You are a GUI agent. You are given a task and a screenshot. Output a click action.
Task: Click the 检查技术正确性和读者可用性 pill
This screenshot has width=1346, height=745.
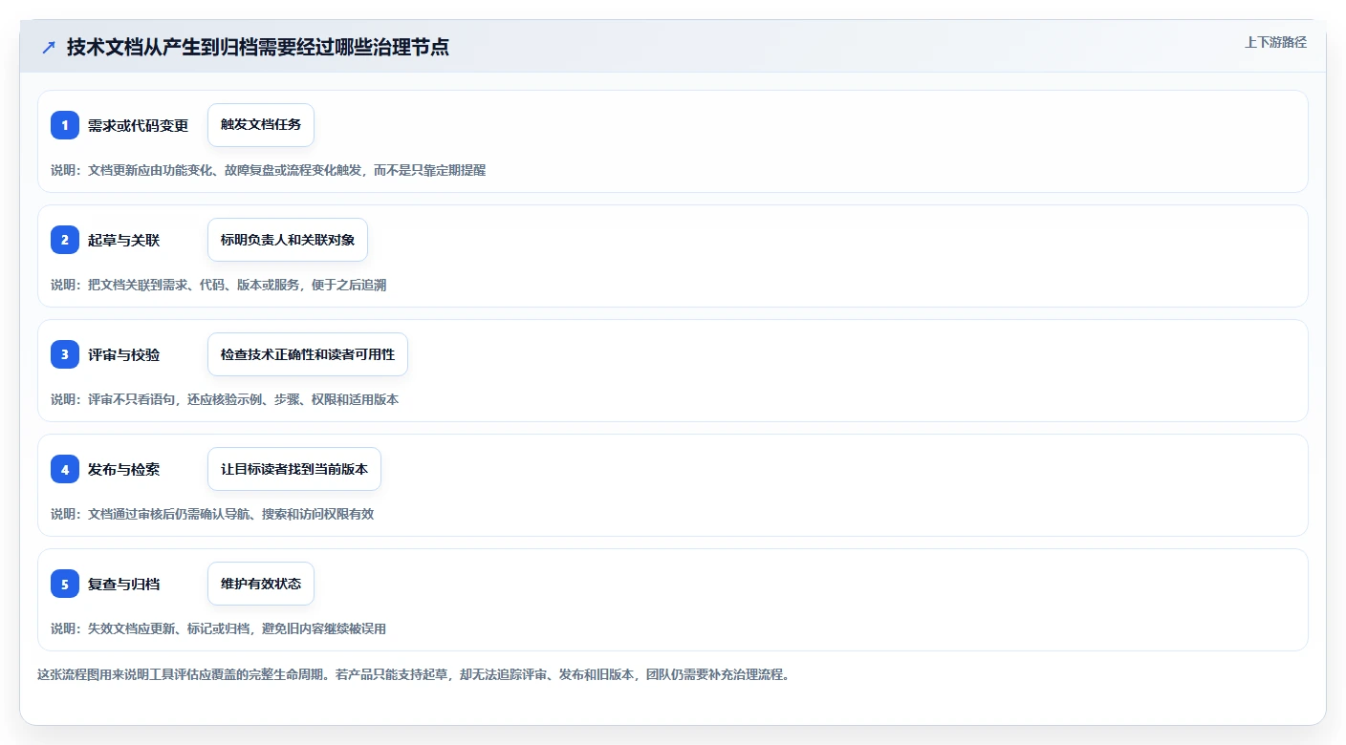(x=308, y=354)
